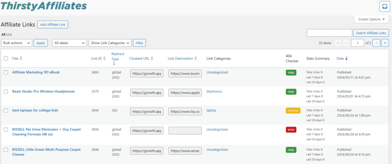Click Link ID column header
This screenshot has height=164, width=392.
[96, 59]
